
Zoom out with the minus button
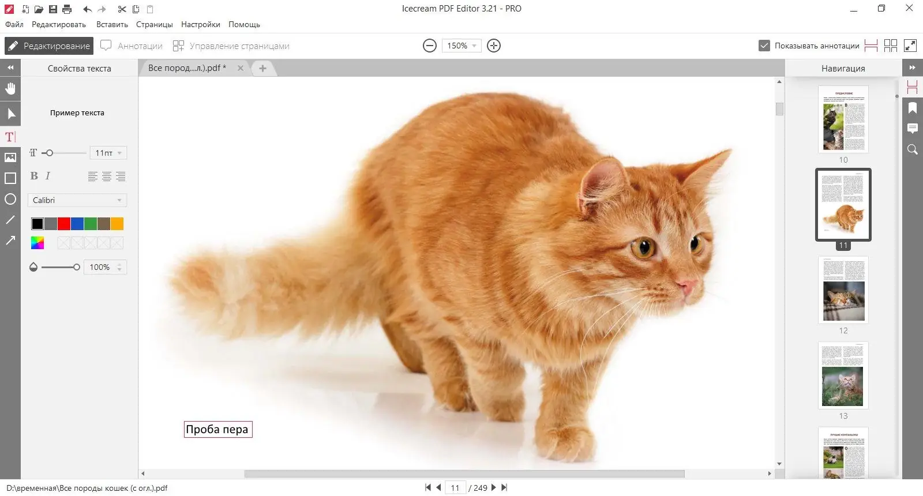pos(430,46)
